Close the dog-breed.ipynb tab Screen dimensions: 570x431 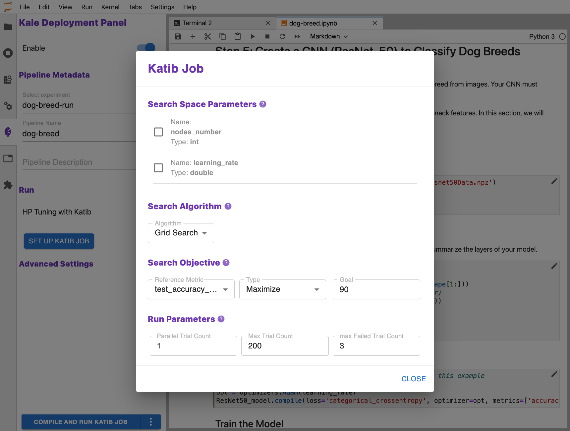(x=375, y=23)
